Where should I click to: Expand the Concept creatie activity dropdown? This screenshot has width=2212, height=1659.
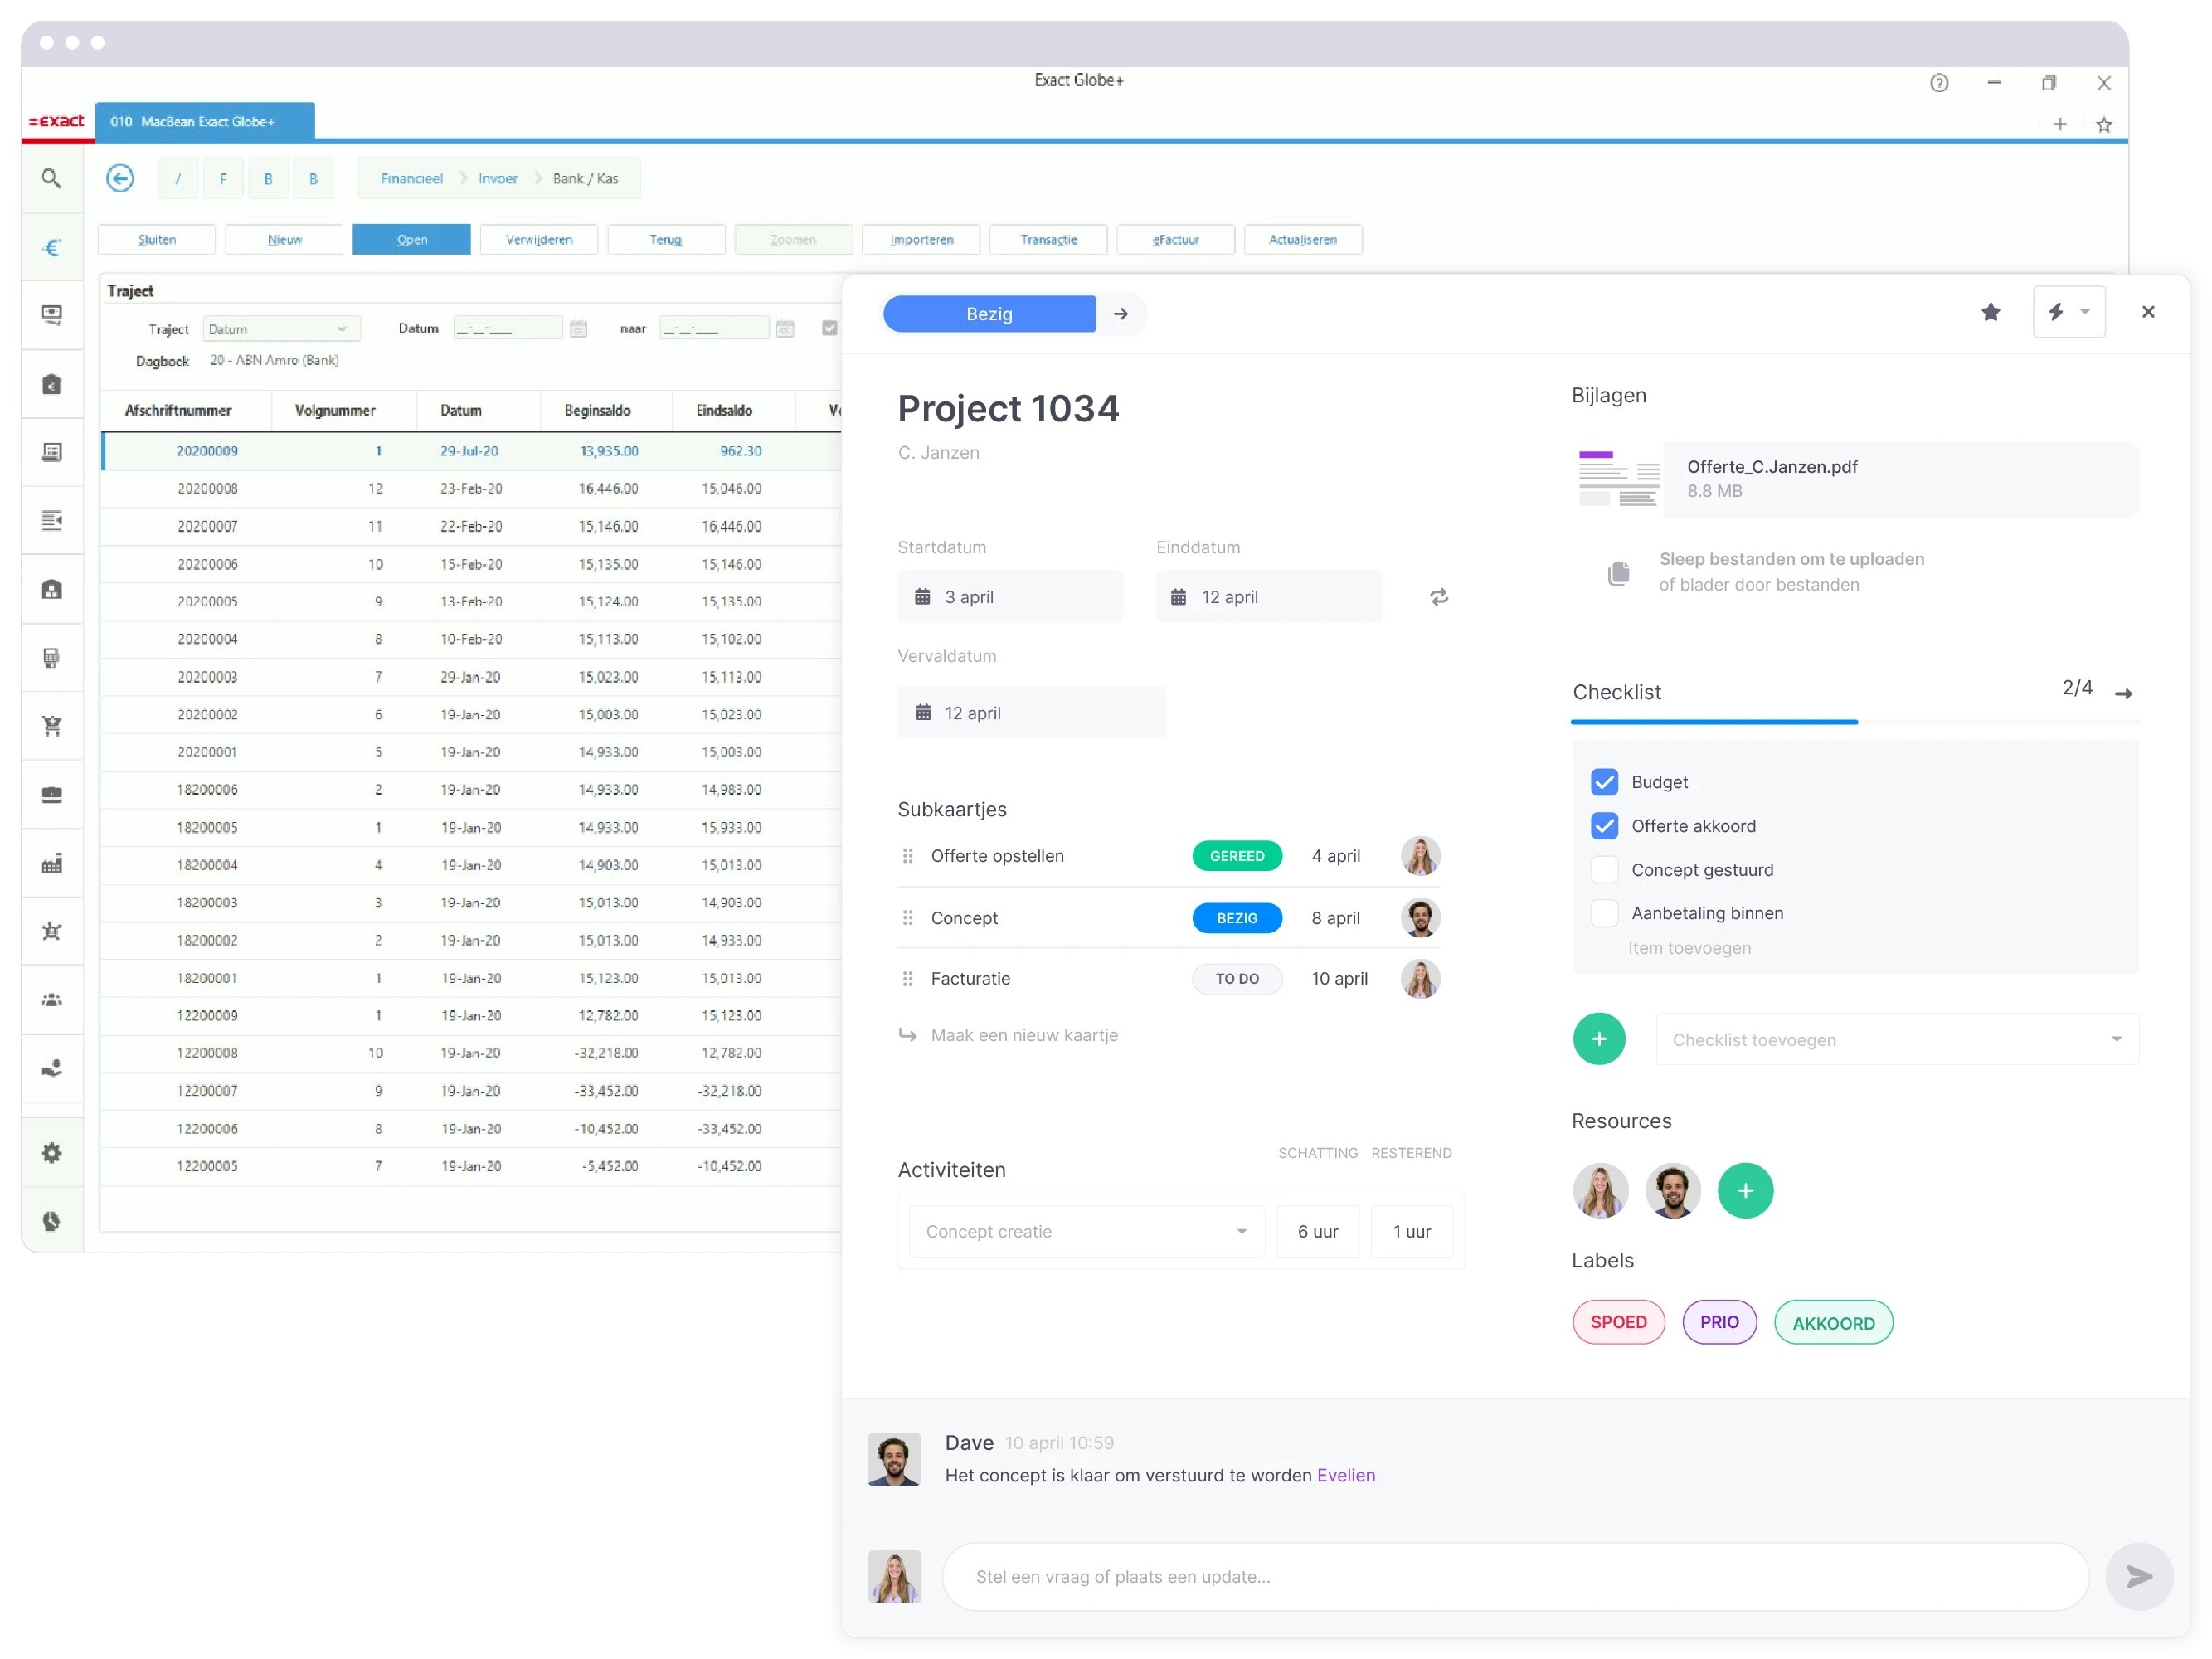point(1238,1233)
